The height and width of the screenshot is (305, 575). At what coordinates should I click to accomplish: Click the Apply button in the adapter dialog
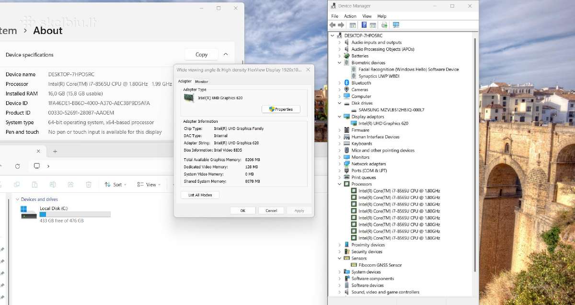click(x=299, y=211)
